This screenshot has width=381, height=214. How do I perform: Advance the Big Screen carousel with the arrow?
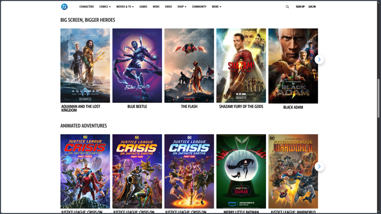click(319, 59)
